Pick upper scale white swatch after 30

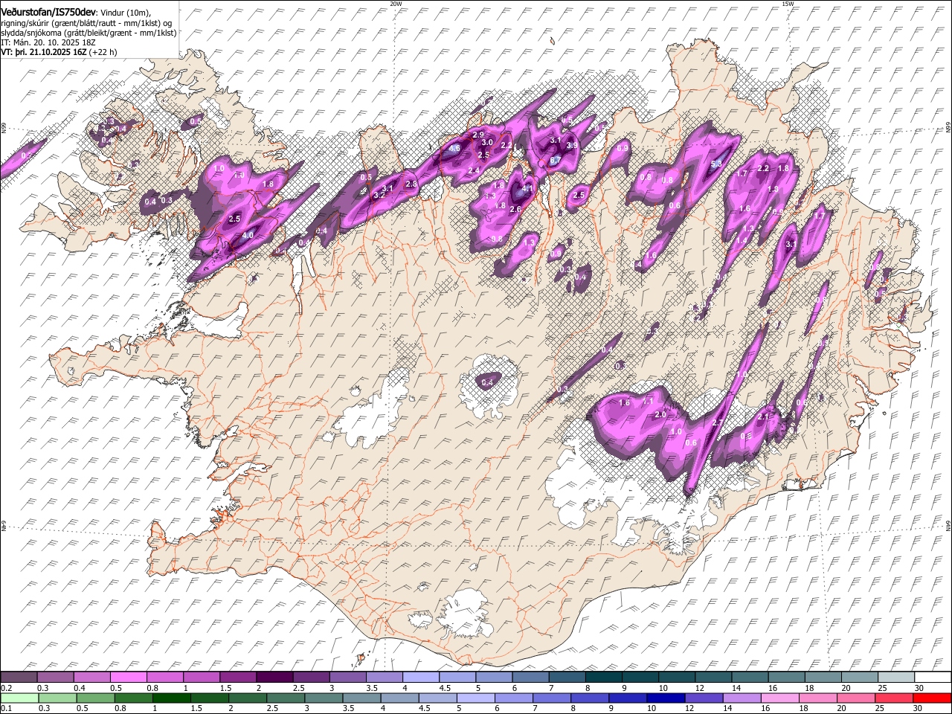click(933, 678)
